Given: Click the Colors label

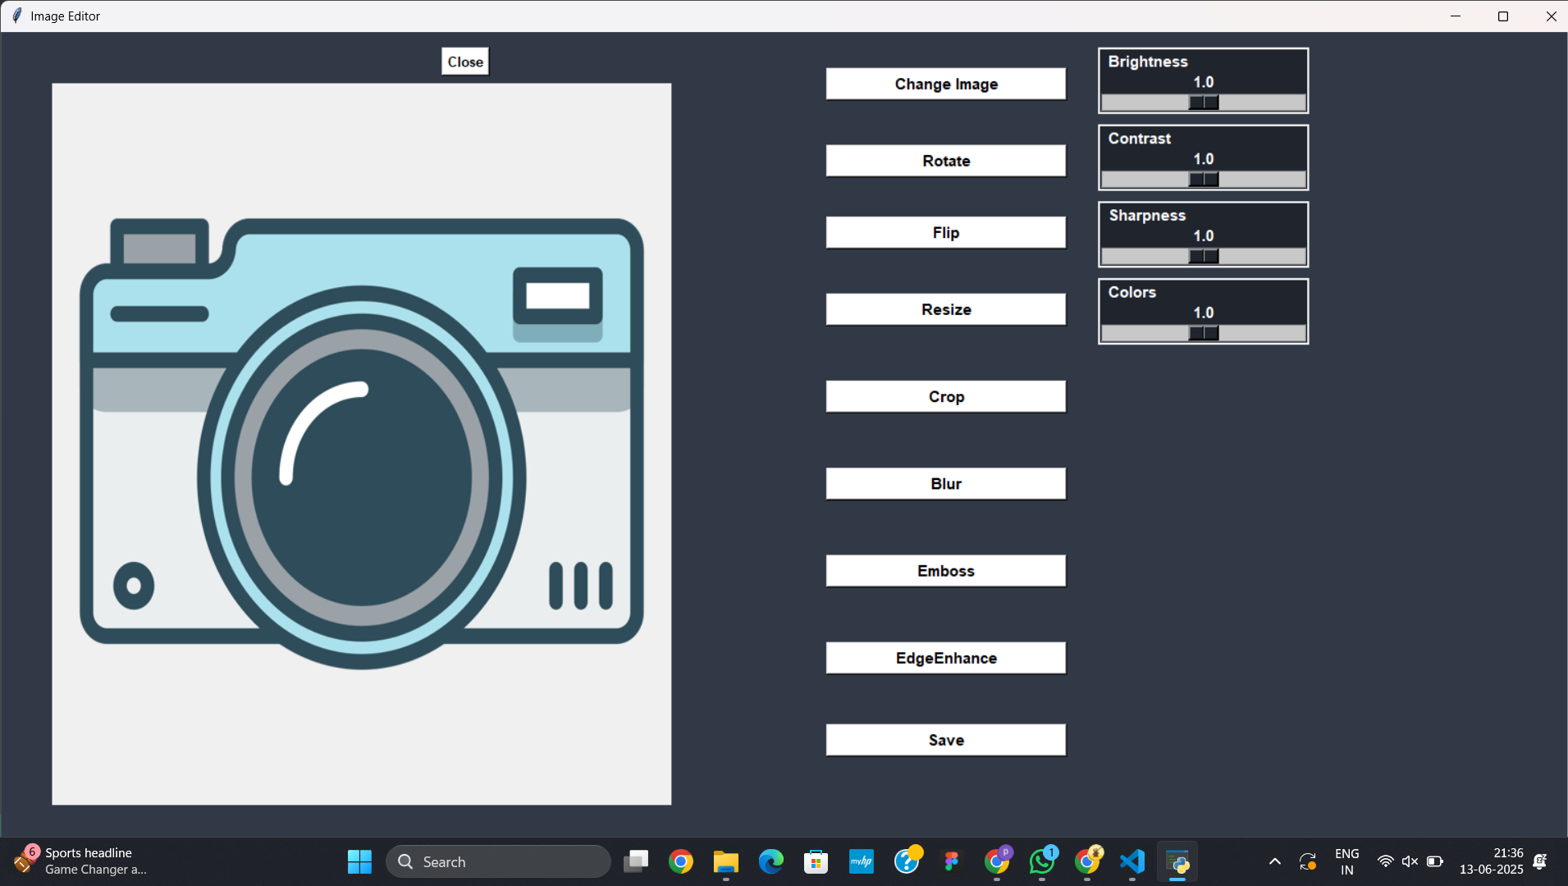Looking at the screenshot, I should pyautogui.click(x=1132, y=292).
